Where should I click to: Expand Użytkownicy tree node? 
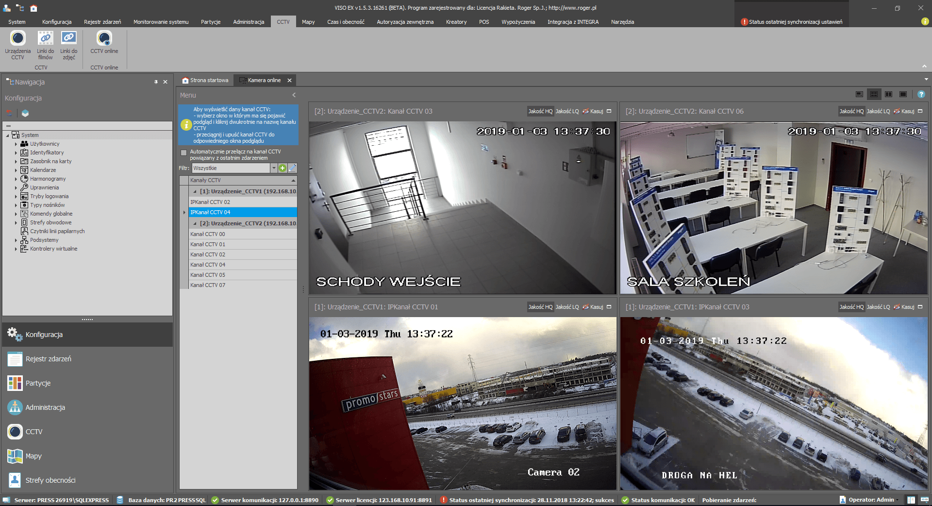point(16,144)
